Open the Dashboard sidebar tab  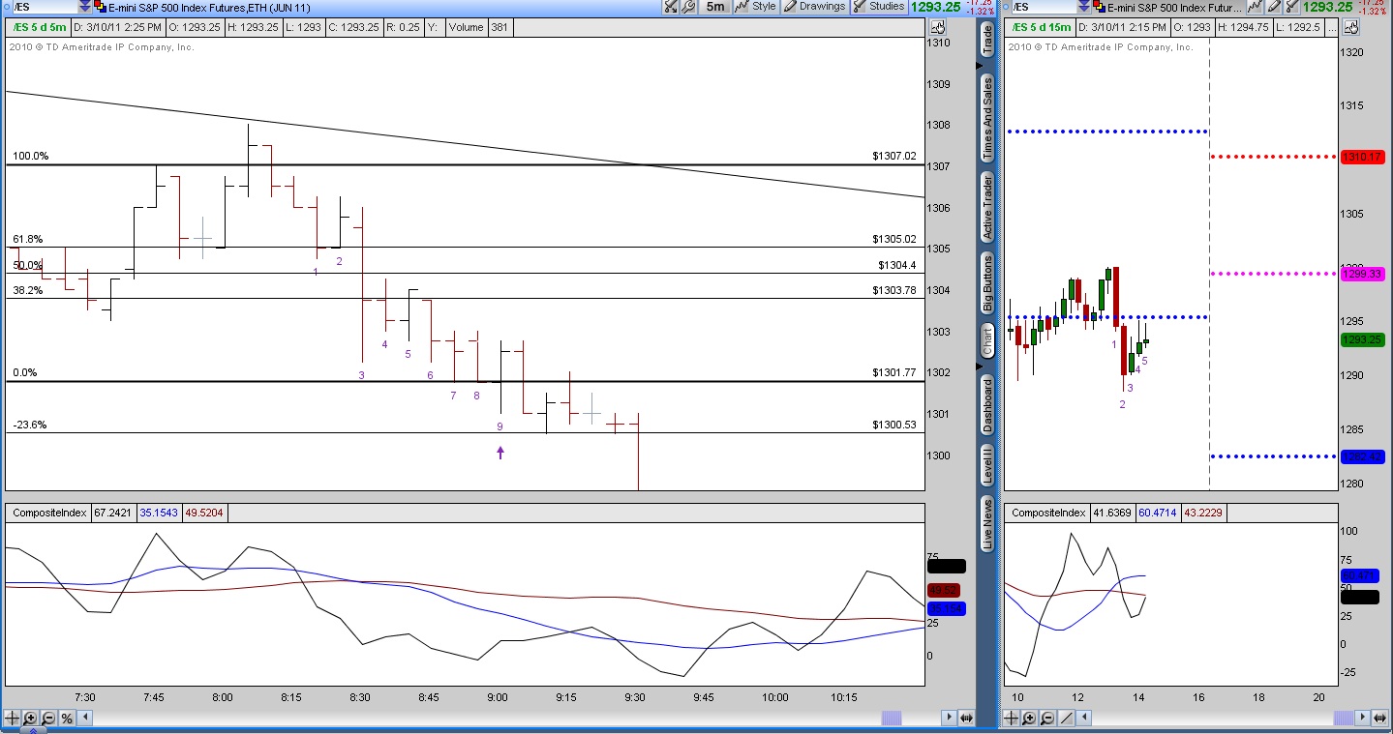pyautogui.click(x=987, y=404)
